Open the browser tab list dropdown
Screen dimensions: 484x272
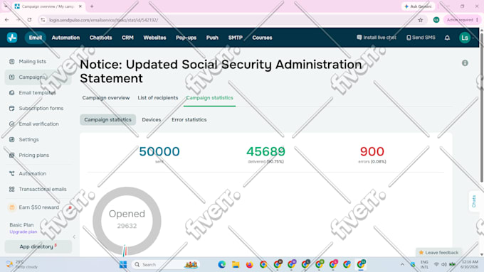click(x=6, y=6)
